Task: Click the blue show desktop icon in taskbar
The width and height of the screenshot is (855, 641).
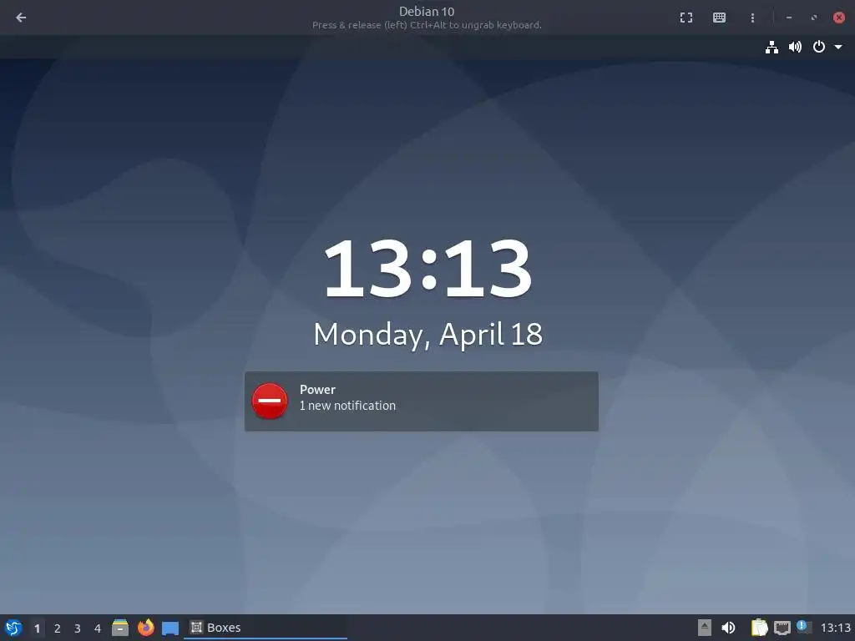Action: [170, 628]
